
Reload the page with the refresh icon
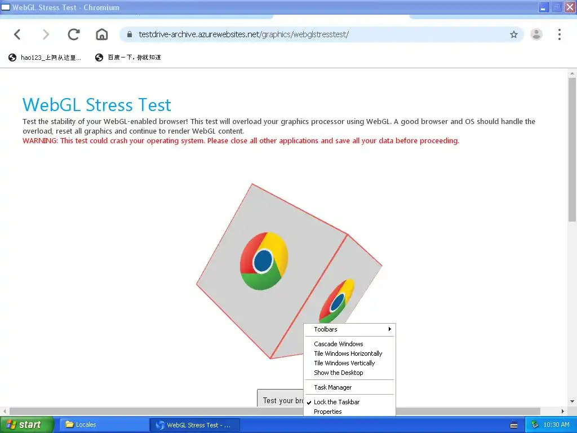pyautogui.click(x=74, y=34)
